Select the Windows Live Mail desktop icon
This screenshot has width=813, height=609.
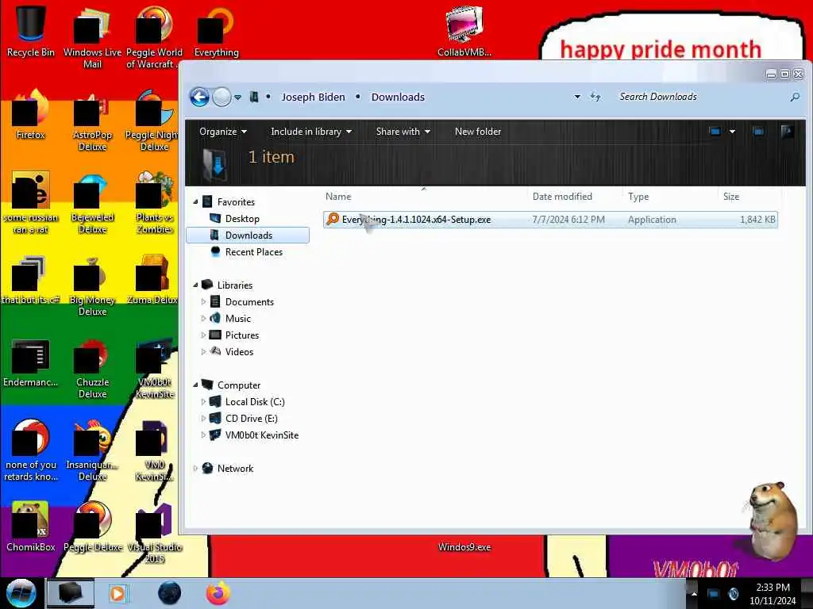(x=92, y=36)
